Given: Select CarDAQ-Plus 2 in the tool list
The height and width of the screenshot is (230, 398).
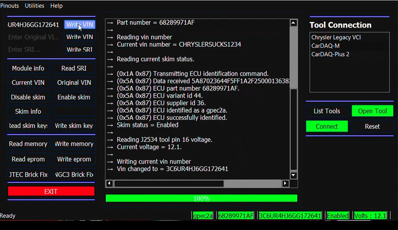Looking at the screenshot, I should [330, 54].
